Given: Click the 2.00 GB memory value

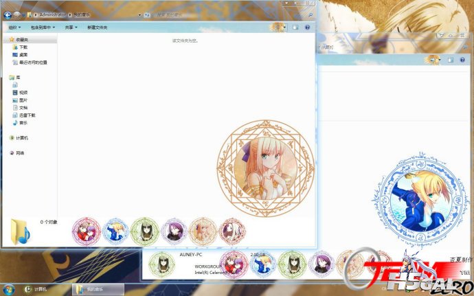Looking at the screenshot, I should click(258, 255).
